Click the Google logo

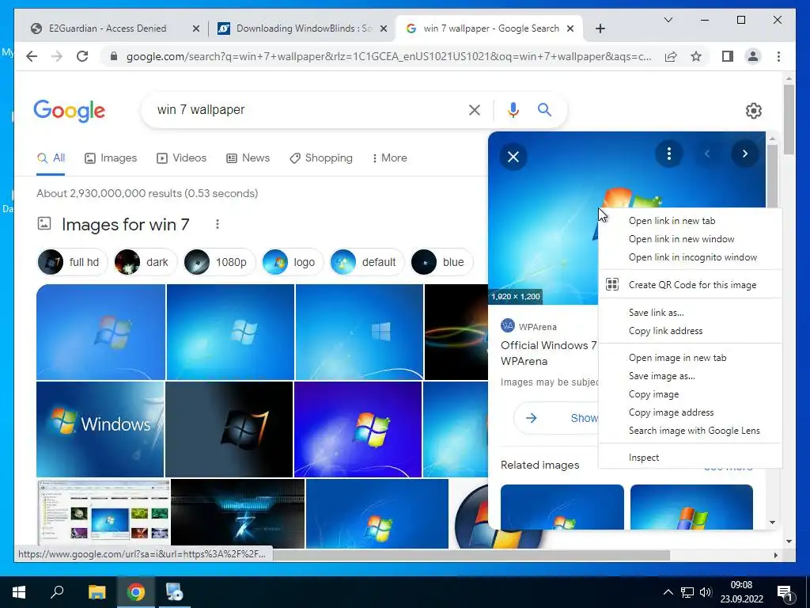pyautogui.click(x=70, y=111)
